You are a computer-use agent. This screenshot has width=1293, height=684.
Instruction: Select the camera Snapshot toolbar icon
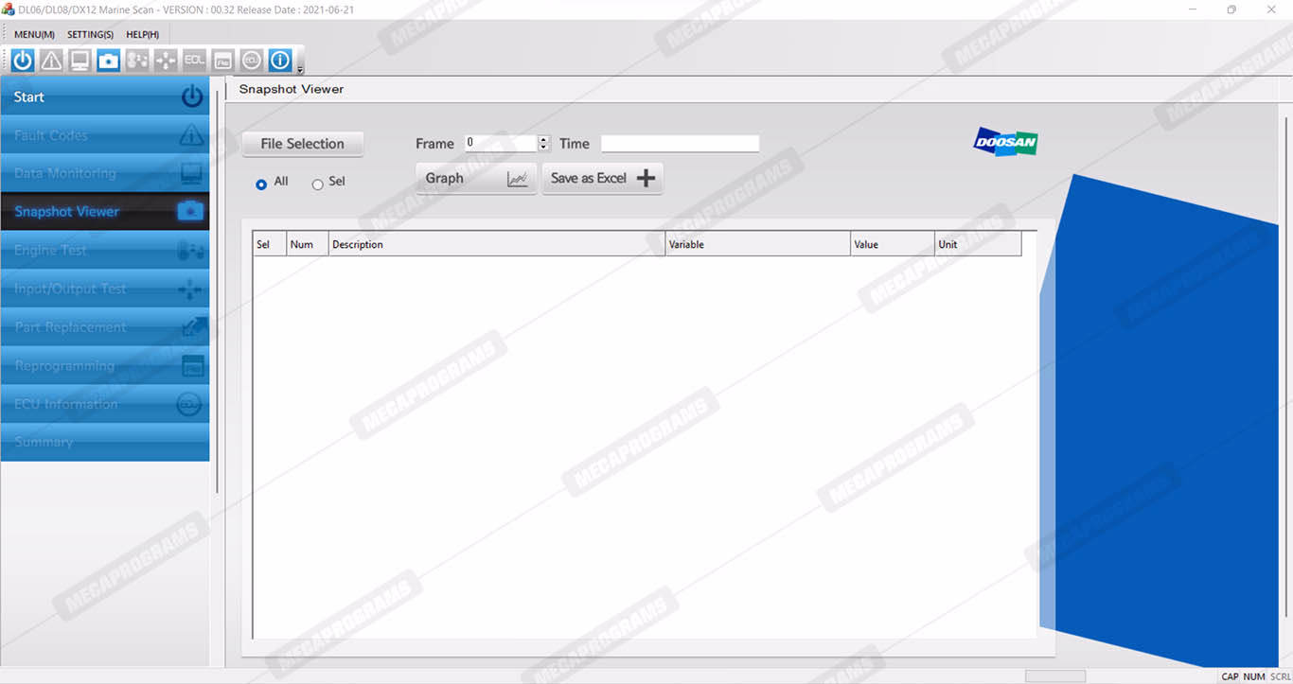point(108,61)
